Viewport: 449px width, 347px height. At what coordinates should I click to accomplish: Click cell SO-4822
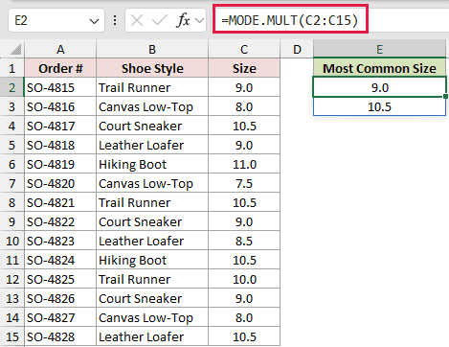[x=60, y=221]
